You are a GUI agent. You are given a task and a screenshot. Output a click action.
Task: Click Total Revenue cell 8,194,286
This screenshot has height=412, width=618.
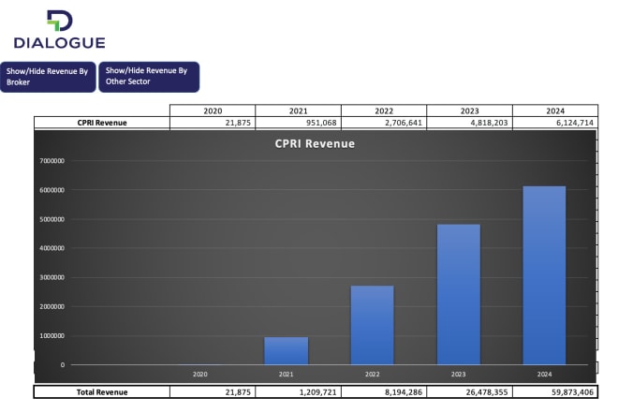click(x=384, y=392)
